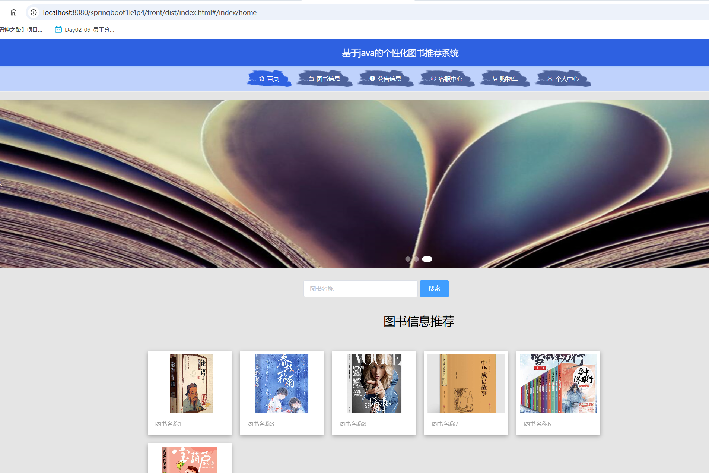Screen dimensions: 709x473
Task: Open 公告信息 menu item
Action: [x=385, y=79]
